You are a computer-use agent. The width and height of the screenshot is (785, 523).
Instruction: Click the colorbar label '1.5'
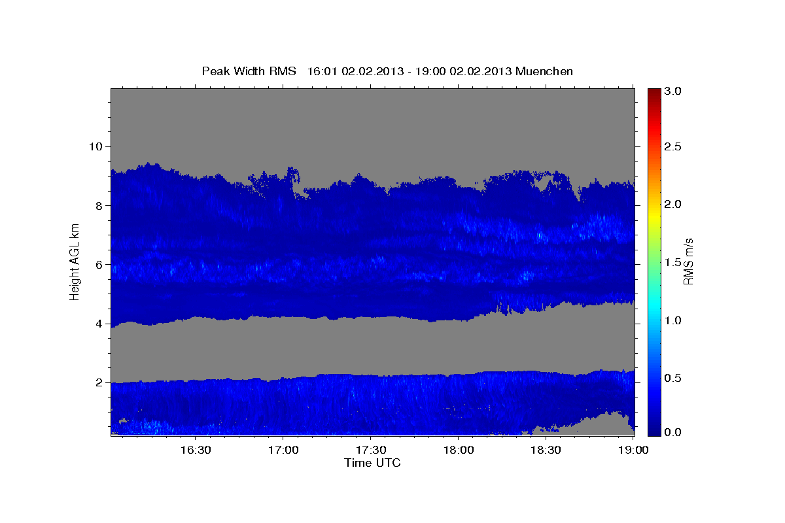[674, 263]
